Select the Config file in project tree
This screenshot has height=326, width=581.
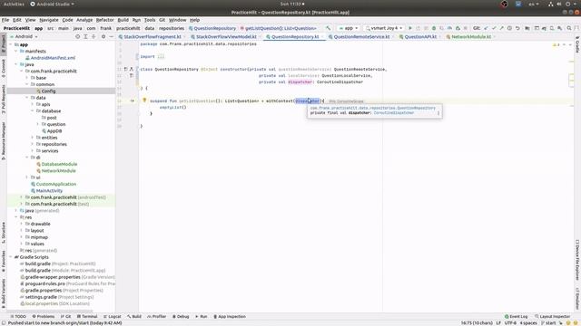[x=48, y=91]
